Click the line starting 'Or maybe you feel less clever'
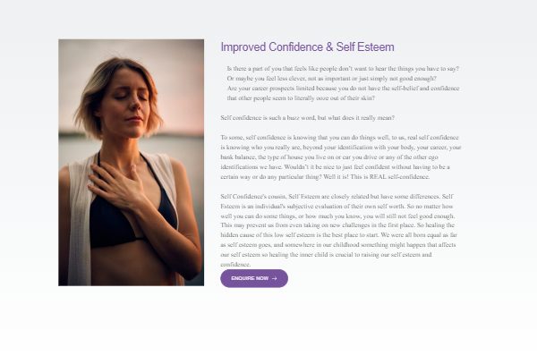The image size is (537, 364). click(x=331, y=79)
